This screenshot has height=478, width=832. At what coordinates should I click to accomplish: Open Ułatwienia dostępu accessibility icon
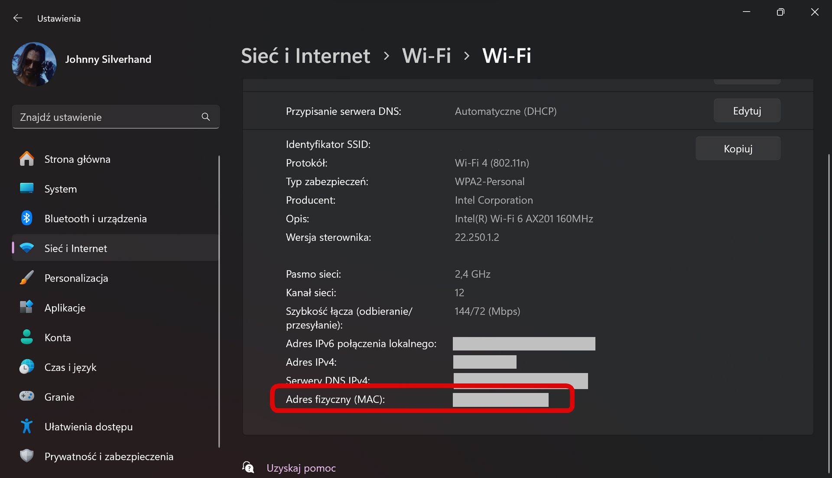coord(26,426)
